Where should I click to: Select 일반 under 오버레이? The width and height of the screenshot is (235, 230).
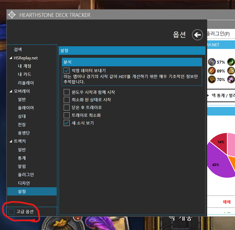pos(22,99)
